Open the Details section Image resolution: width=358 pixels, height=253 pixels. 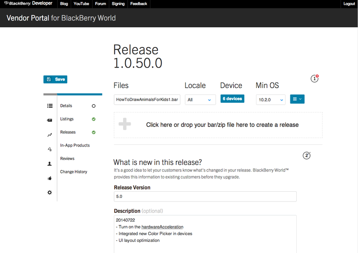[66, 105]
